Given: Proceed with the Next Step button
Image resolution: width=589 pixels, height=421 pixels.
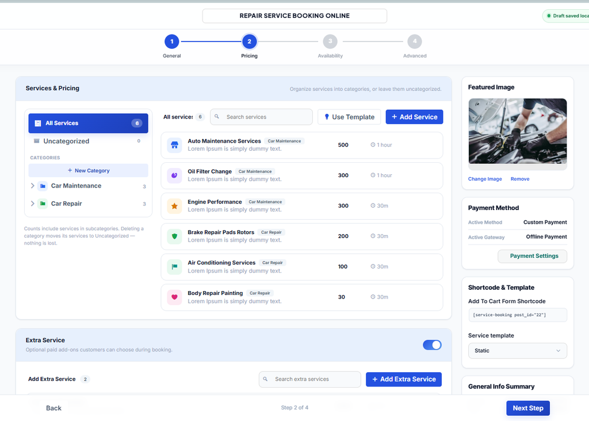Looking at the screenshot, I should (x=528, y=408).
